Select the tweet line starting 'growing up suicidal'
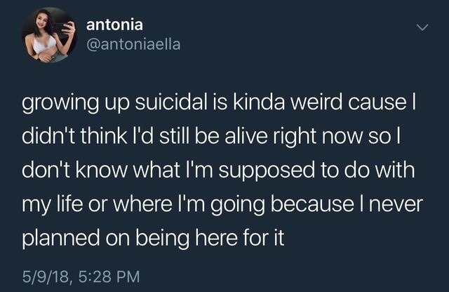The width and height of the screenshot is (449, 292). 219,103
